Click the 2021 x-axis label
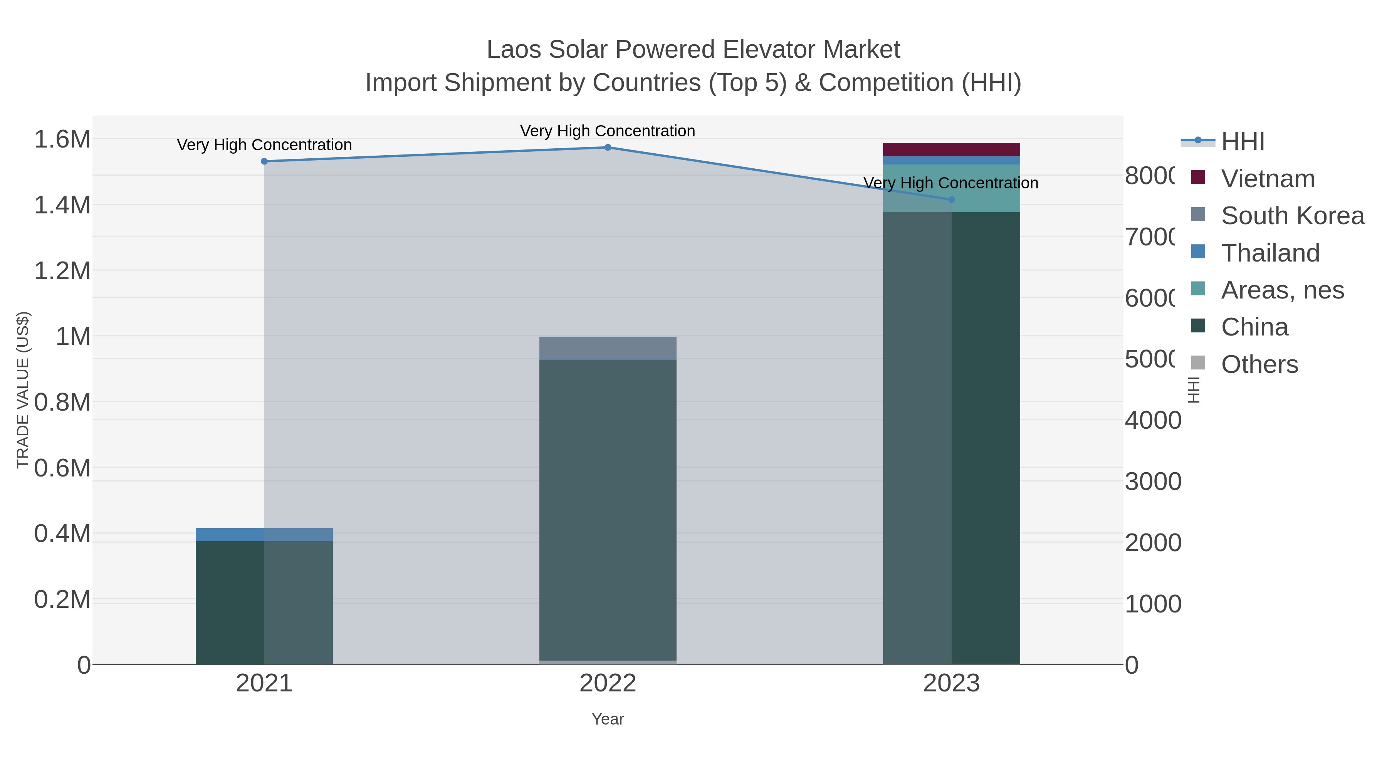The height and width of the screenshot is (780, 1387). (x=264, y=684)
